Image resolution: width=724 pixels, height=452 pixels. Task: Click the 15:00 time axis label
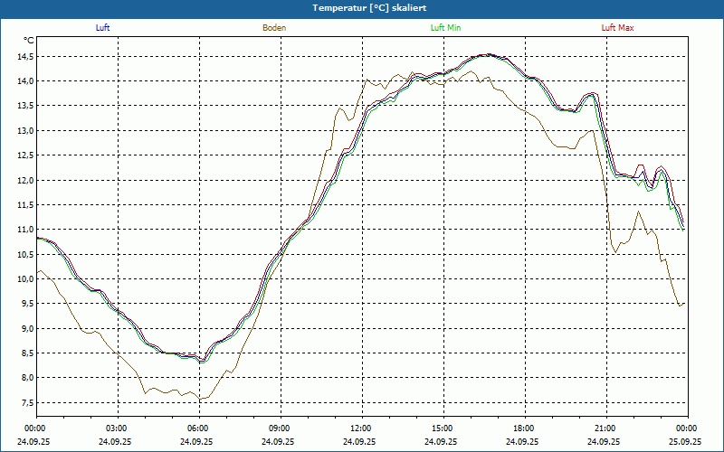pos(443,428)
